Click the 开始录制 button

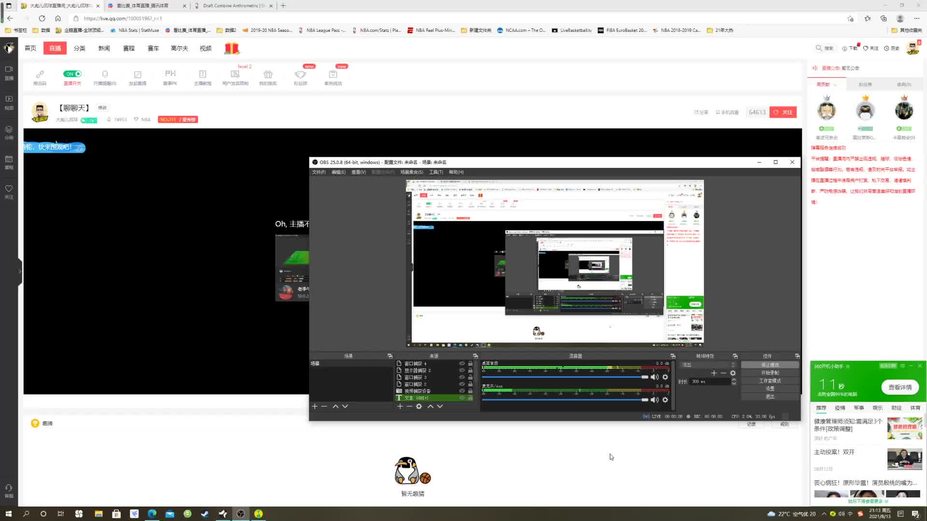coord(770,372)
